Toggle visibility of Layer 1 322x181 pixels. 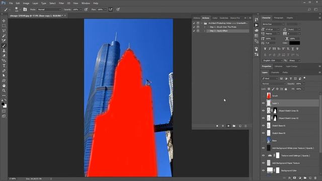(263, 103)
